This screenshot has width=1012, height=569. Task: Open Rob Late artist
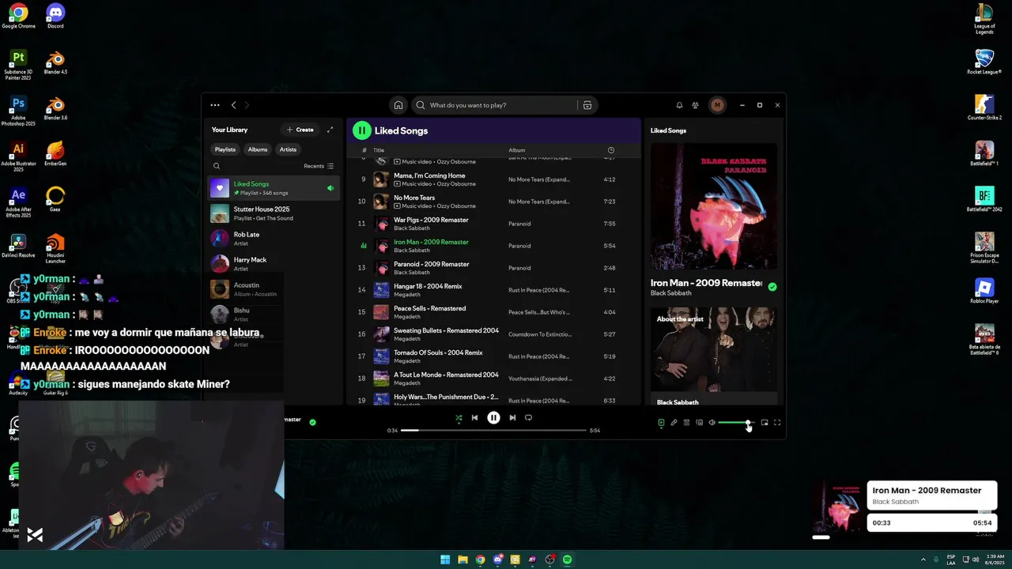click(274, 239)
